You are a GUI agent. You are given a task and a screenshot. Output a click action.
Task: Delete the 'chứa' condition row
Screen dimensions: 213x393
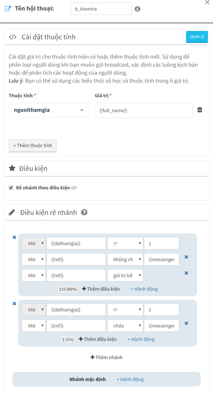(186, 323)
